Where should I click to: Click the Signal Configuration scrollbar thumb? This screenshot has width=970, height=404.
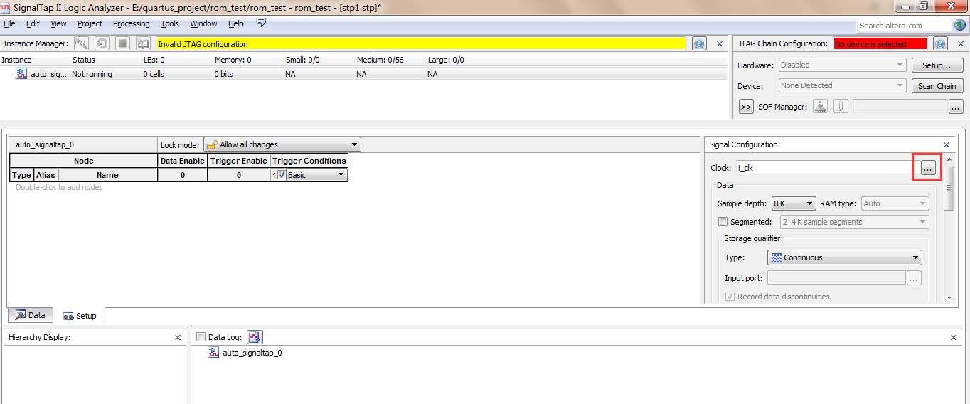point(949,188)
